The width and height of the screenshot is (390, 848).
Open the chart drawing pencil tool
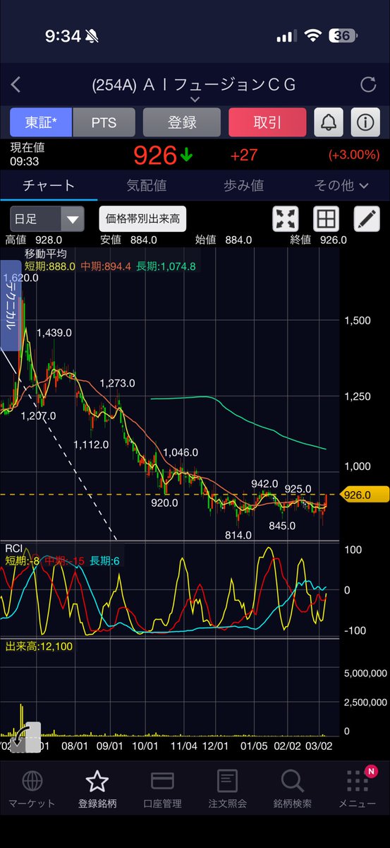coord(366,219)
